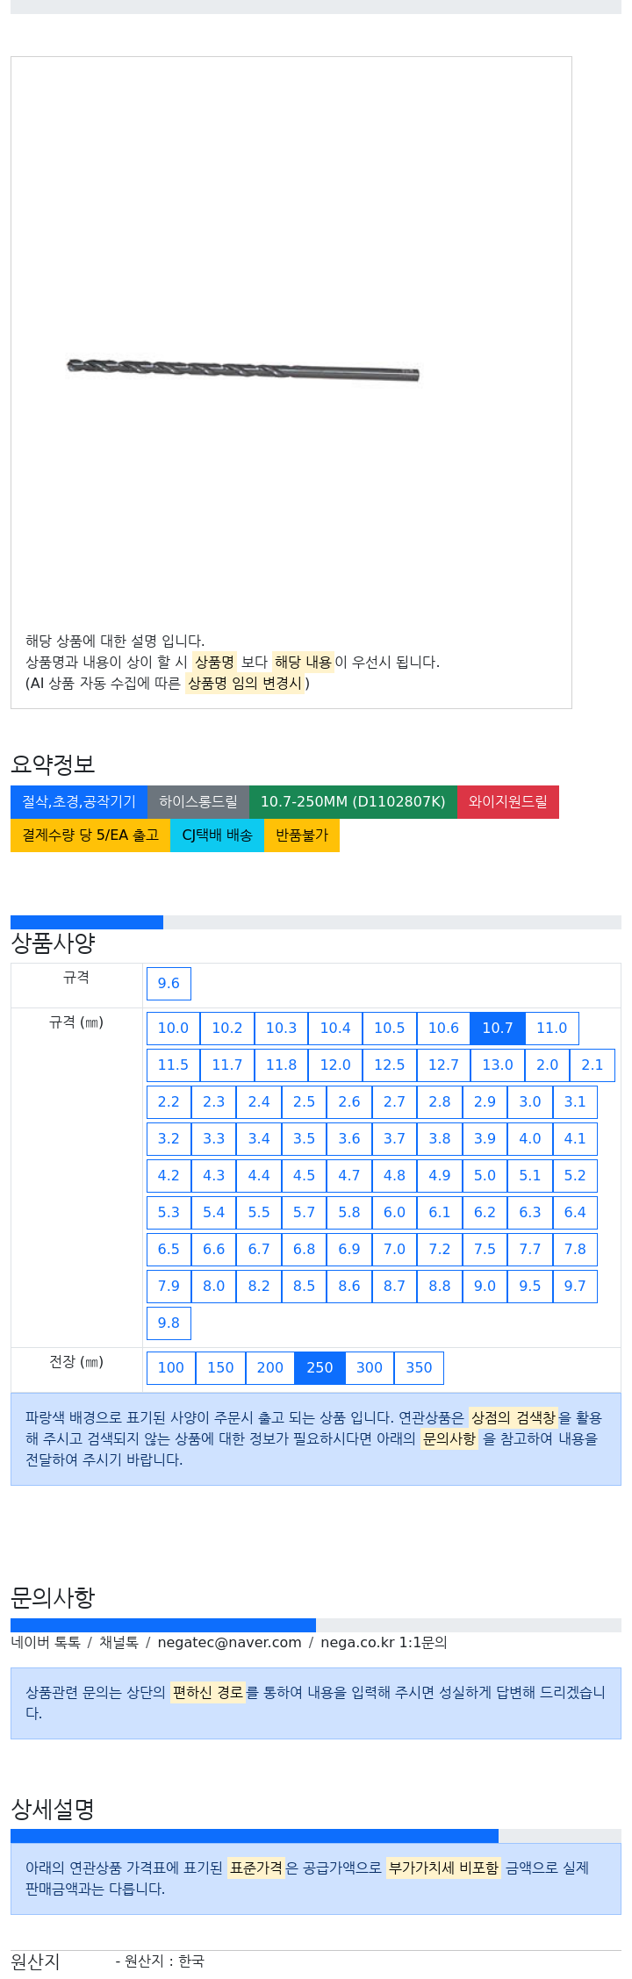Image resolution: width=632 pixels, height=1979 pixels.
Task: Open the 네이버 톡톡 inquiry link
Action: pos(46,1642)
